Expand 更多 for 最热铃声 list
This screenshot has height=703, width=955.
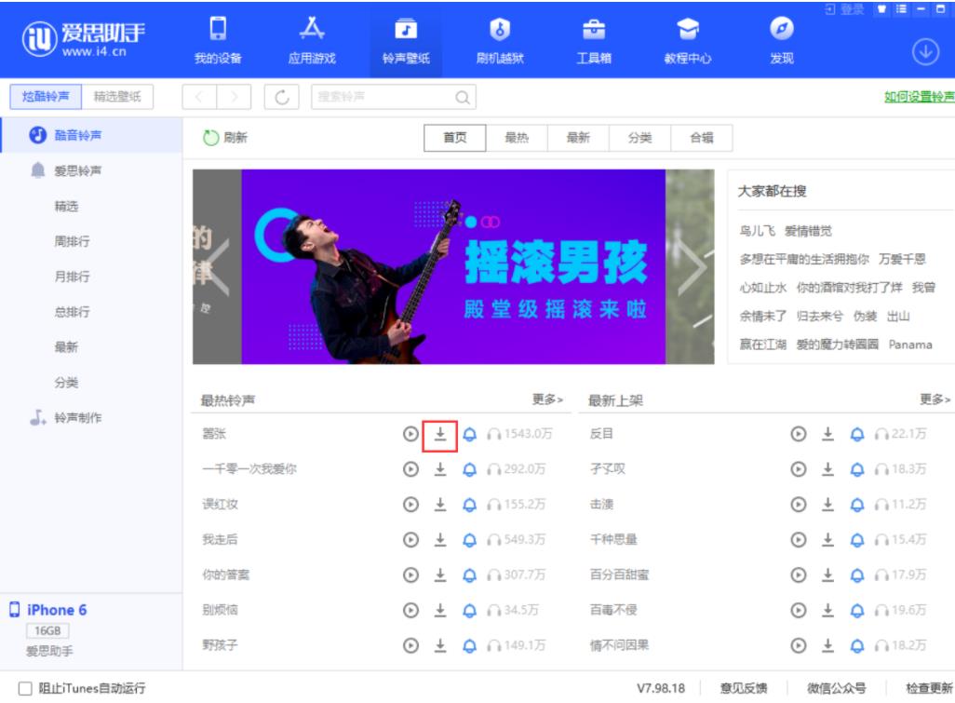coord(547,399)
